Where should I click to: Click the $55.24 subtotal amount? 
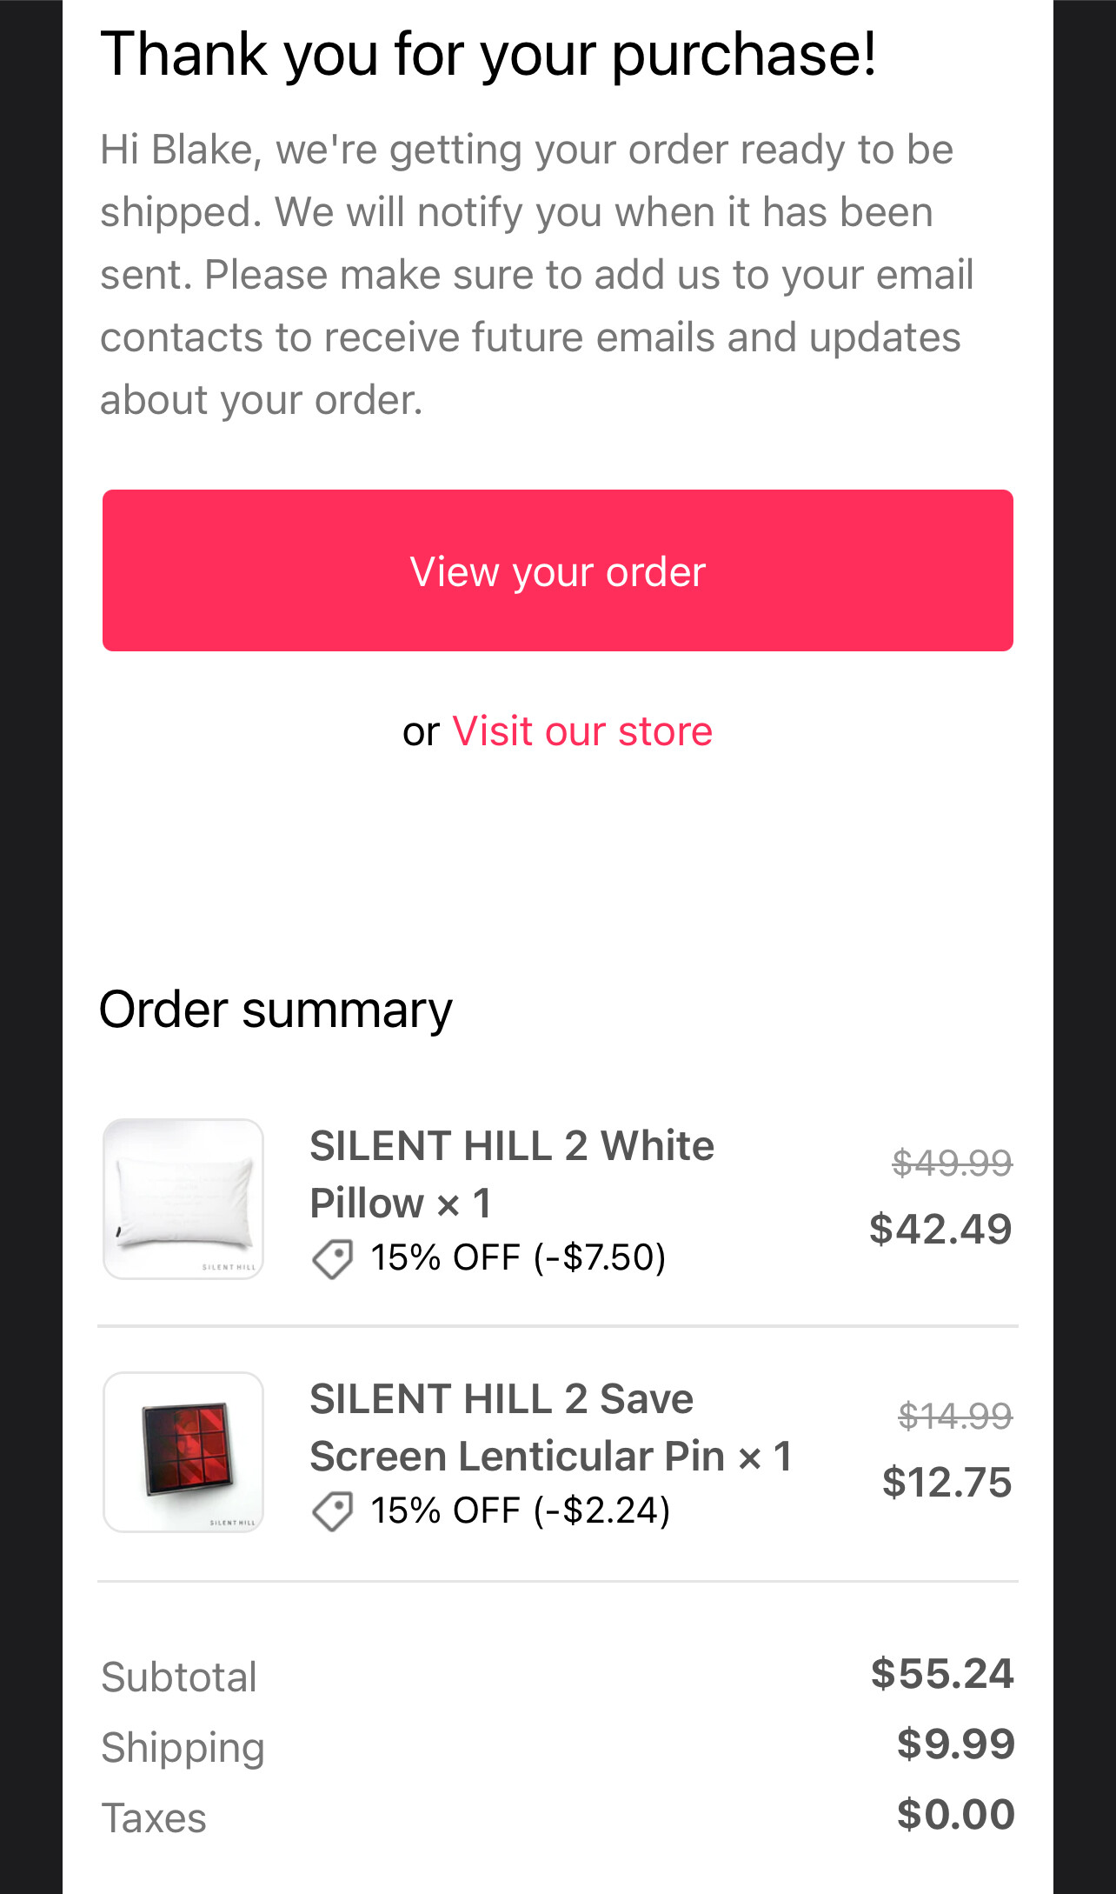(942, 1673)
